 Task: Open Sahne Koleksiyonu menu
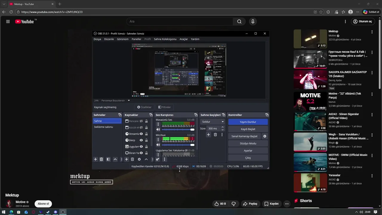tap(165, 39)
